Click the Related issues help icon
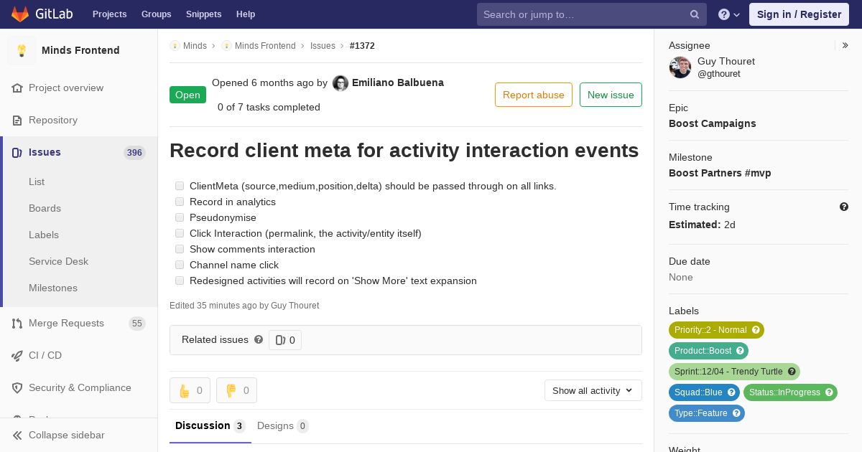 pyautogui.click(x=259, y=339)
